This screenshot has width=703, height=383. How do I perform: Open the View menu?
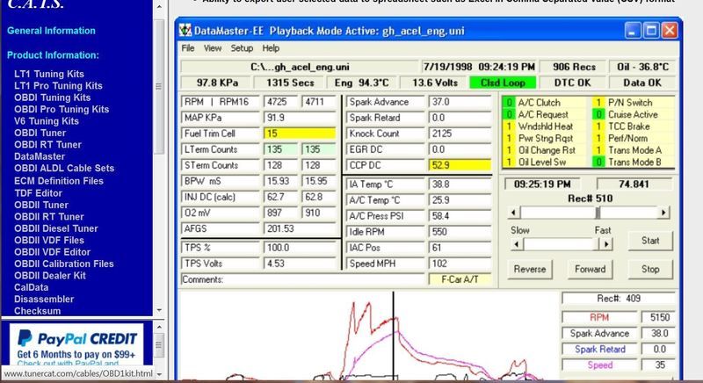pyautogui.click(x=213, y=48)
